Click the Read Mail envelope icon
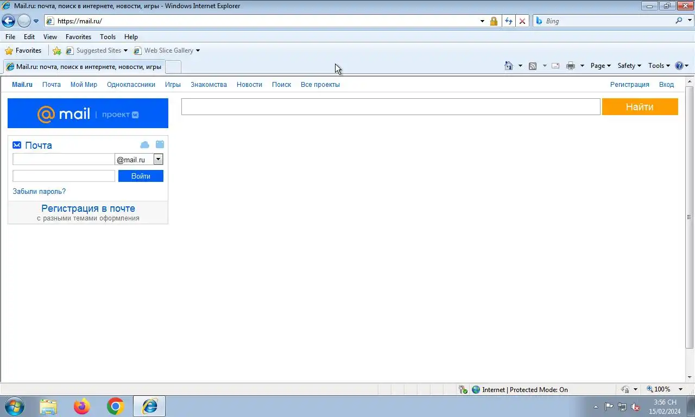Viewport: 695px width, 417px height. (x=555, y=66)
